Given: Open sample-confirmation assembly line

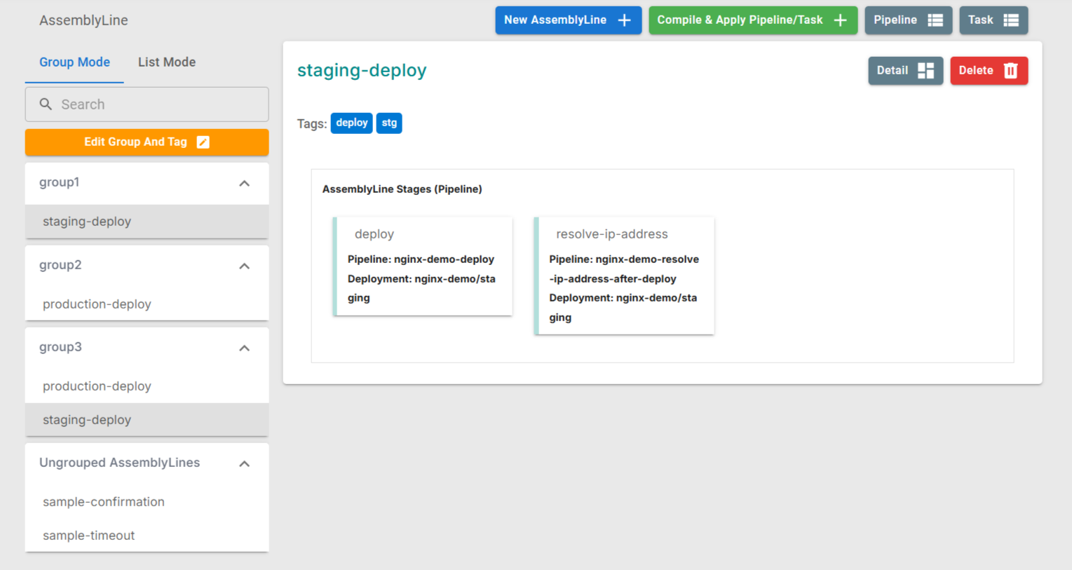Looking at the screenshot, I should click(x=104, y=502).
